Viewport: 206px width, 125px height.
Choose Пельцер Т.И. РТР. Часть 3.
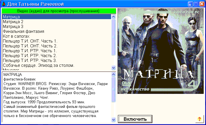(30, 61)
